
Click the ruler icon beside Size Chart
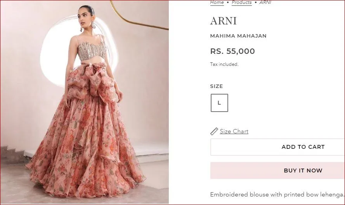point(214,131)
